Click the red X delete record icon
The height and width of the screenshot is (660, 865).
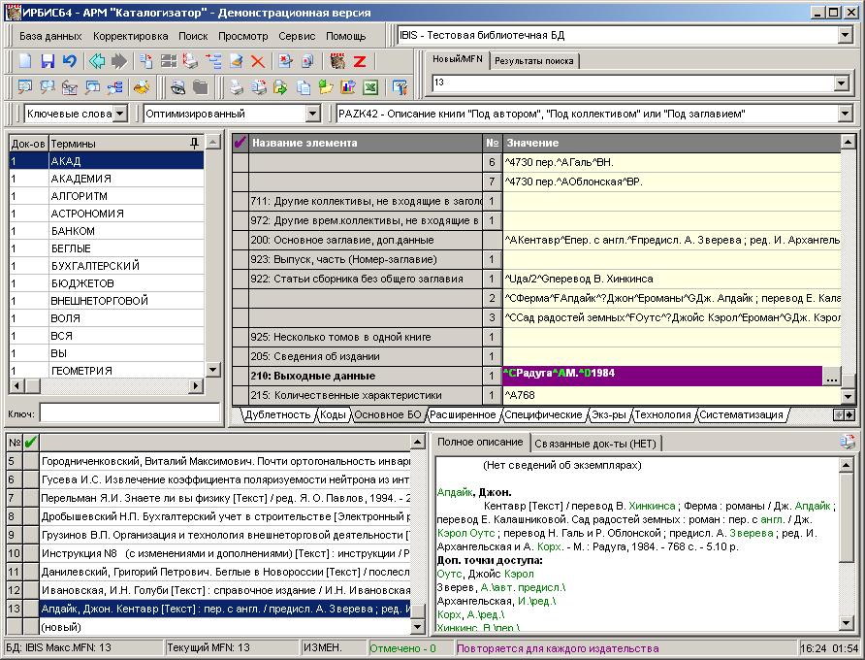(x=258, y=61)
